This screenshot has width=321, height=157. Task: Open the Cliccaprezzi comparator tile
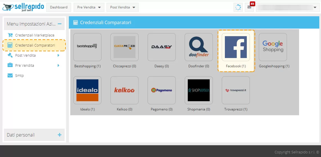click(125, 47)
